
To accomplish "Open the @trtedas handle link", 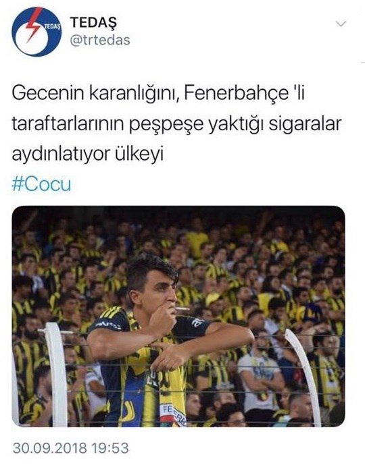I will tap(100, 40).
